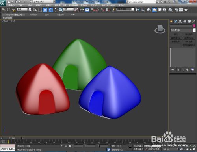Click Remove Modifier trash icon under the stack
Viewport: 197px width, 152px height.
click(187, 70)
